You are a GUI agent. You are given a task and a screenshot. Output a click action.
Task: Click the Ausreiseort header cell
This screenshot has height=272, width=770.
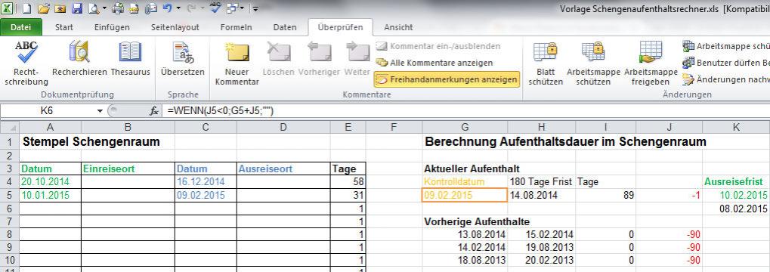(283, 169)
